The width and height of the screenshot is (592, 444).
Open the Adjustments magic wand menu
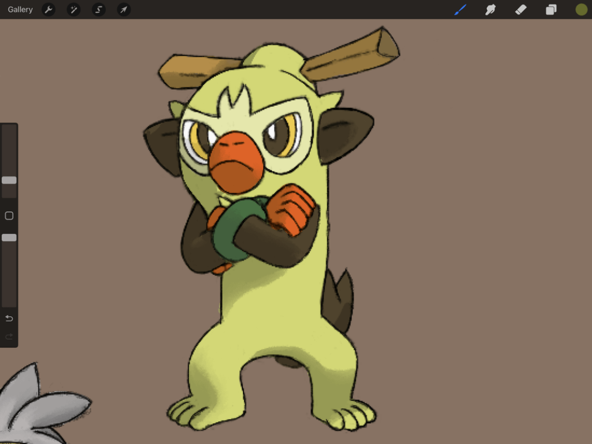pos(73,9)
